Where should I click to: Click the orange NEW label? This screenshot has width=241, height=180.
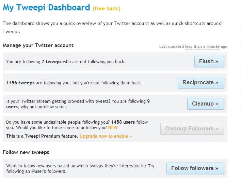113,127
